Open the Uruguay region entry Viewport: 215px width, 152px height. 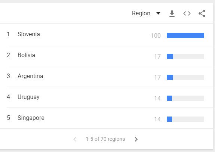[28, 97]
